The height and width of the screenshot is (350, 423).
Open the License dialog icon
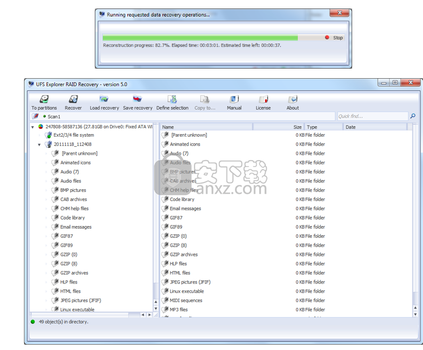pyautogui.click(x=263, y=99)
